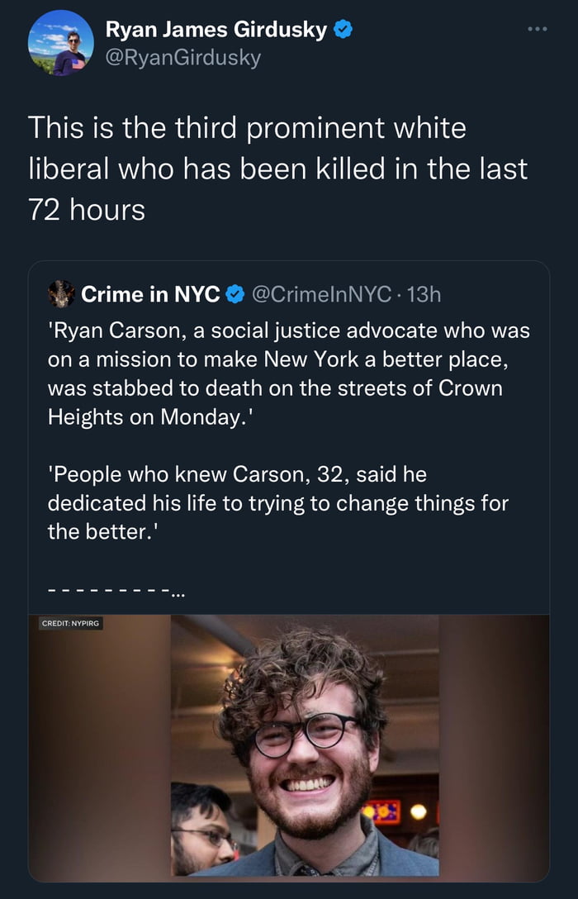
Task: Open the photo of the smiling curly-haired man
Action: coord(306,744)
